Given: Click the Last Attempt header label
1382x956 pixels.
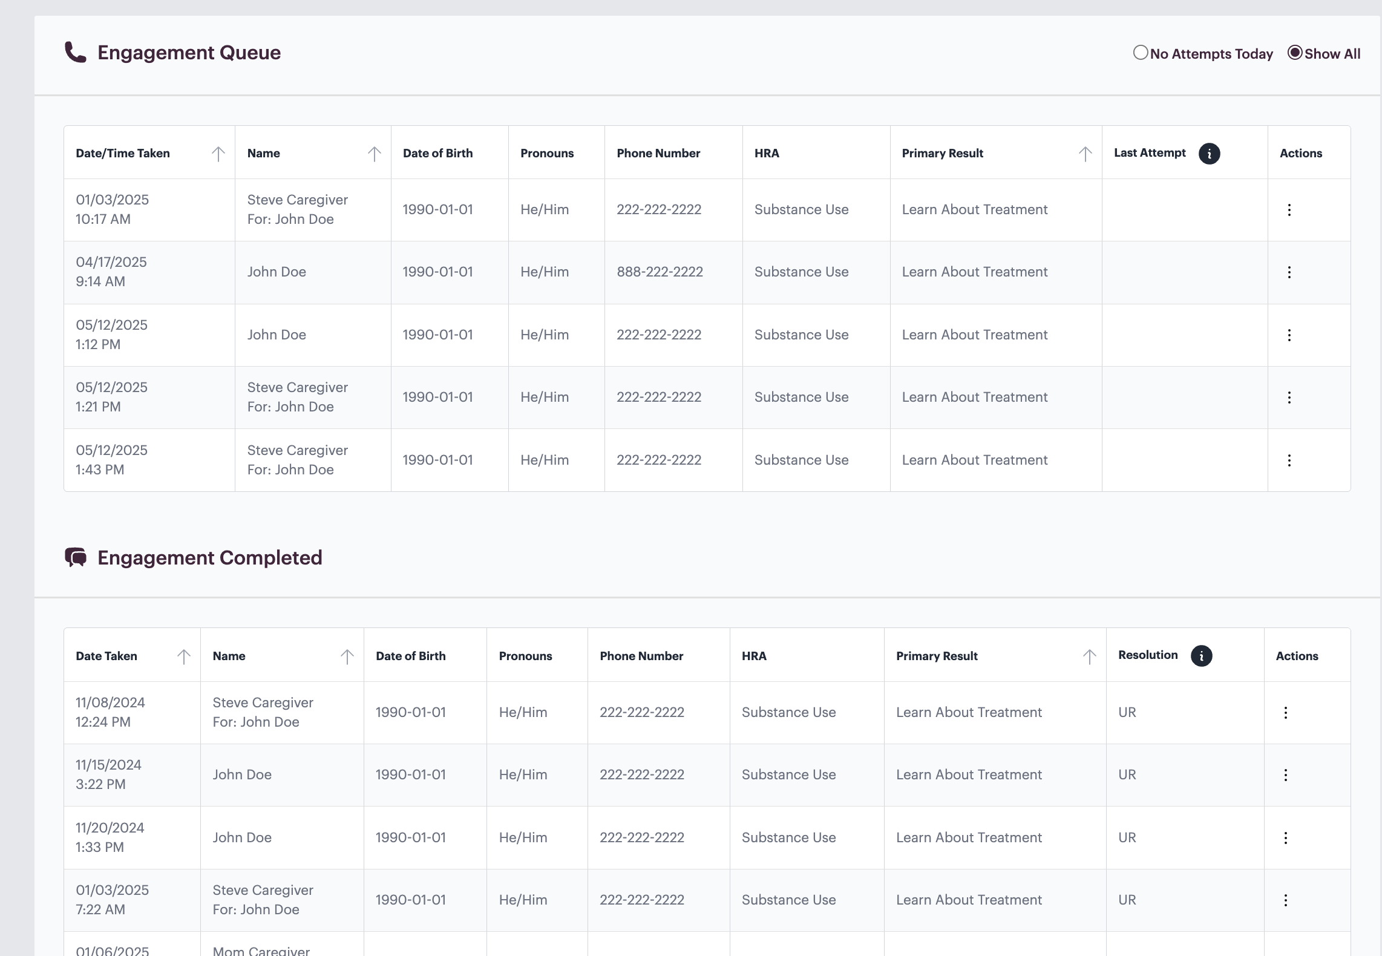Looking at the screenshot, I should click(x=1150, y=153).
